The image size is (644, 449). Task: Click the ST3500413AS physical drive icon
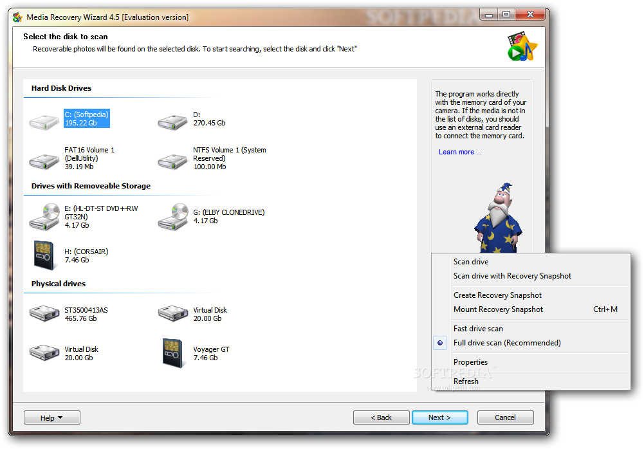pyautogui.click(x=44, y=313)
